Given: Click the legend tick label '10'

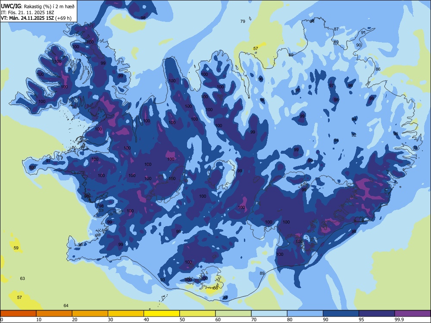Looking at the screenshot, I should tap(39, 320).
